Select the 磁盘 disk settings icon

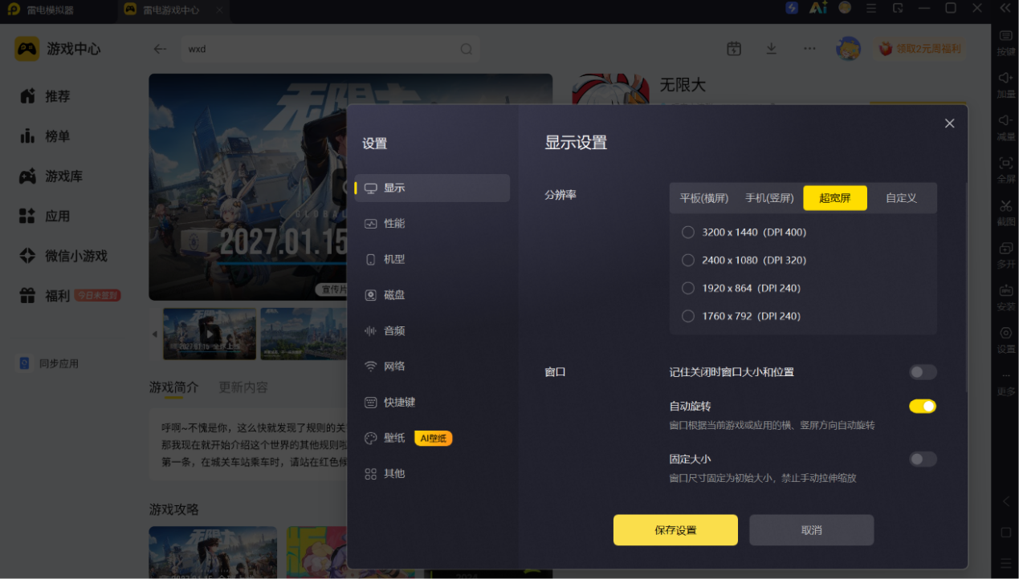click(x=371, y=295)
